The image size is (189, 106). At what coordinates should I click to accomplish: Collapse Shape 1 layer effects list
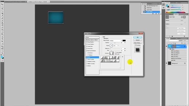click(x=186, y=47)
